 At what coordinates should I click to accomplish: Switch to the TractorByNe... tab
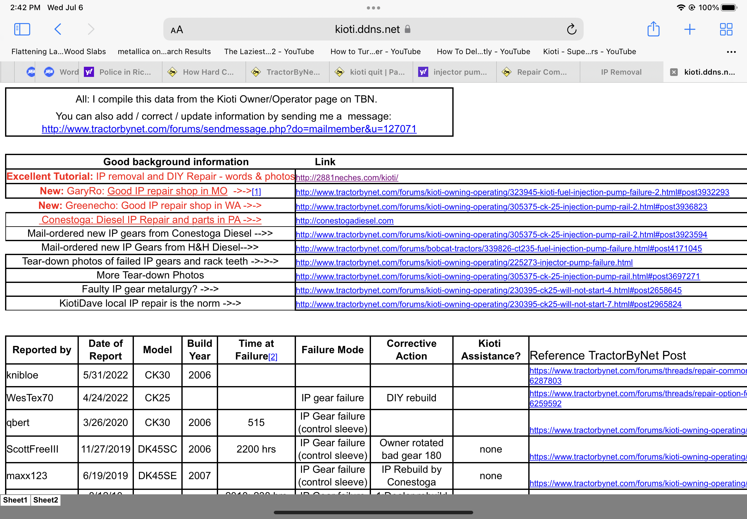287,72
